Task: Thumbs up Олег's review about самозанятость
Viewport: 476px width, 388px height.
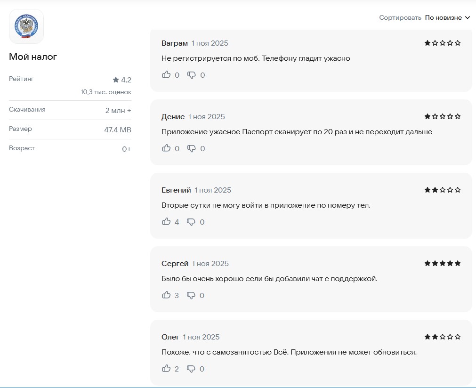Action: (166, 369)
